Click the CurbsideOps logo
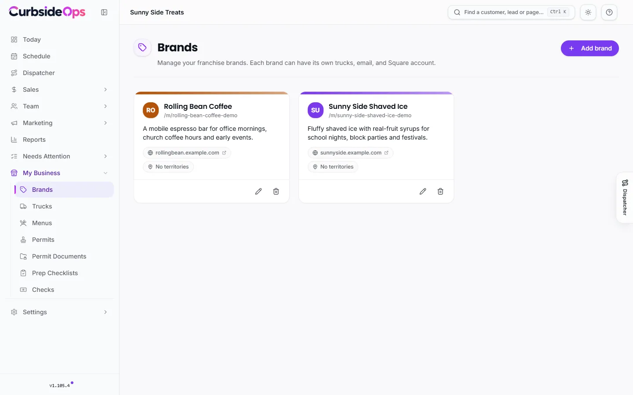 coord(47,12)
